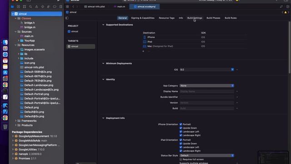Open the Issue navigator warning icon
291x164 pixels.
coord(36,7)
